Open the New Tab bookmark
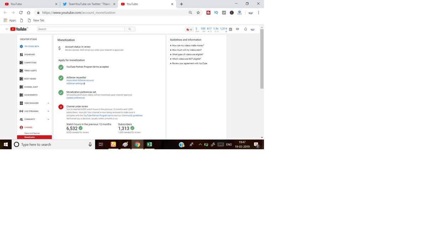 (36, 20)
